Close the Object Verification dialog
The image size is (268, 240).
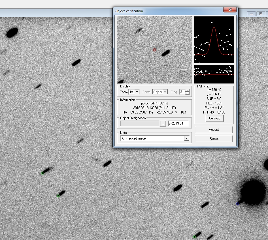pos(230,10)
